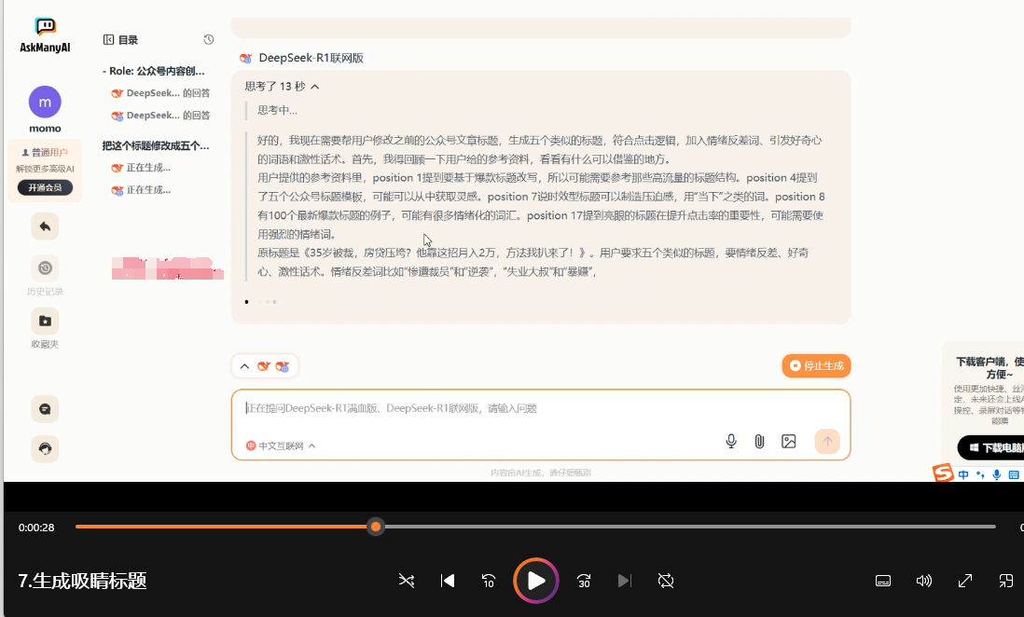Click first DeepSeek whale icon in selector
This screenshot has width=1024, height=617.
click(263, 366)
